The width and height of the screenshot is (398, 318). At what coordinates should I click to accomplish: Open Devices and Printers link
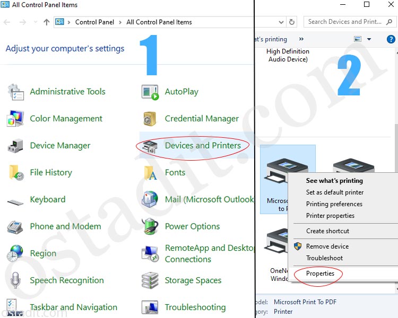coord(202,146)
